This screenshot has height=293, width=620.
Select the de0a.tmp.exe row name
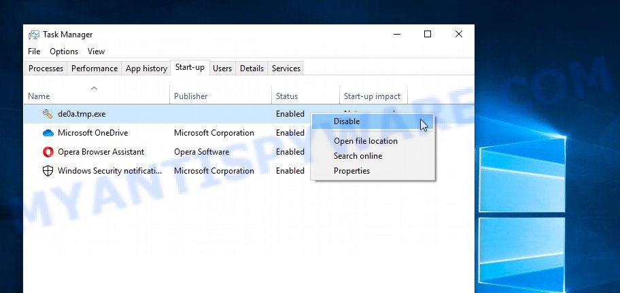(82, 114)
